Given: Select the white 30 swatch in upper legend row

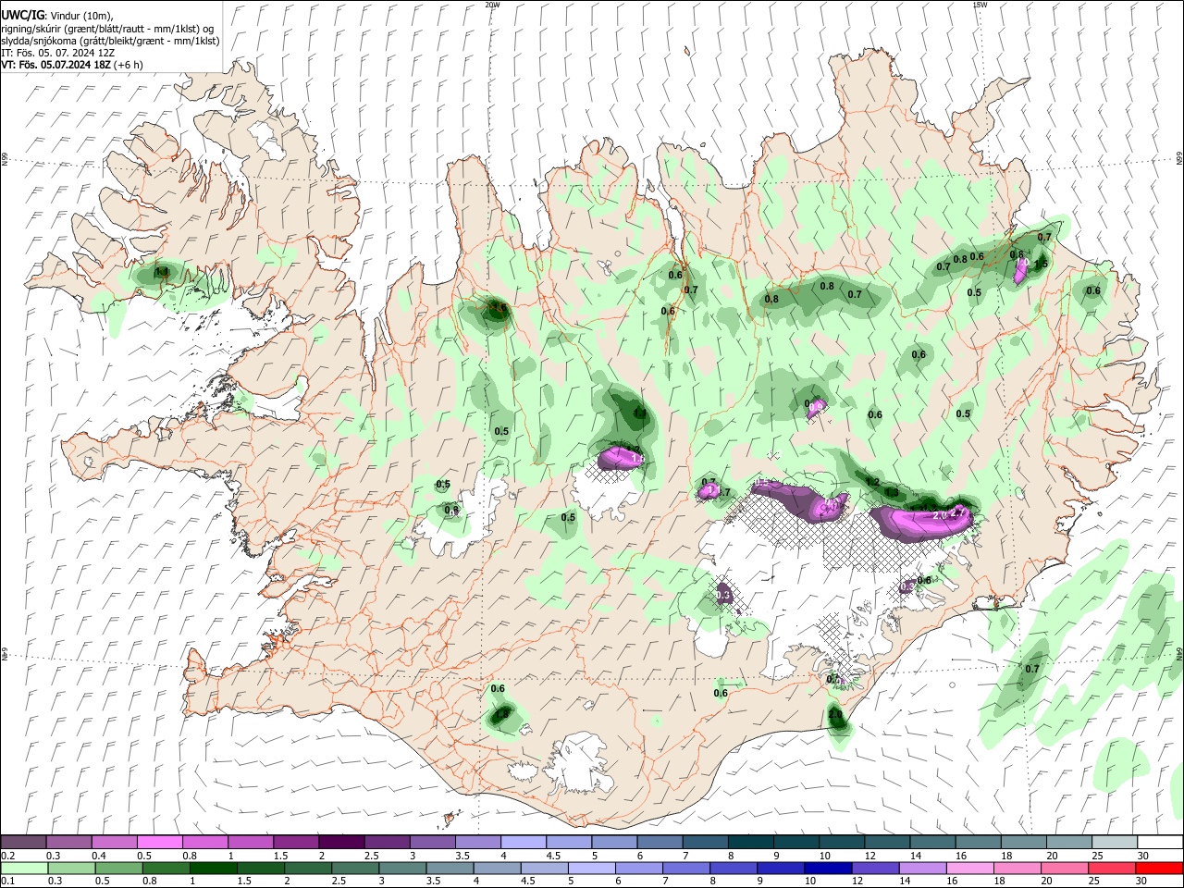Looking at the screenshot, I should [x=1160, y=843].
